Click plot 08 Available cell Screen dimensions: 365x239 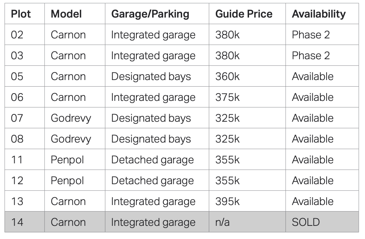click(313, 139)
